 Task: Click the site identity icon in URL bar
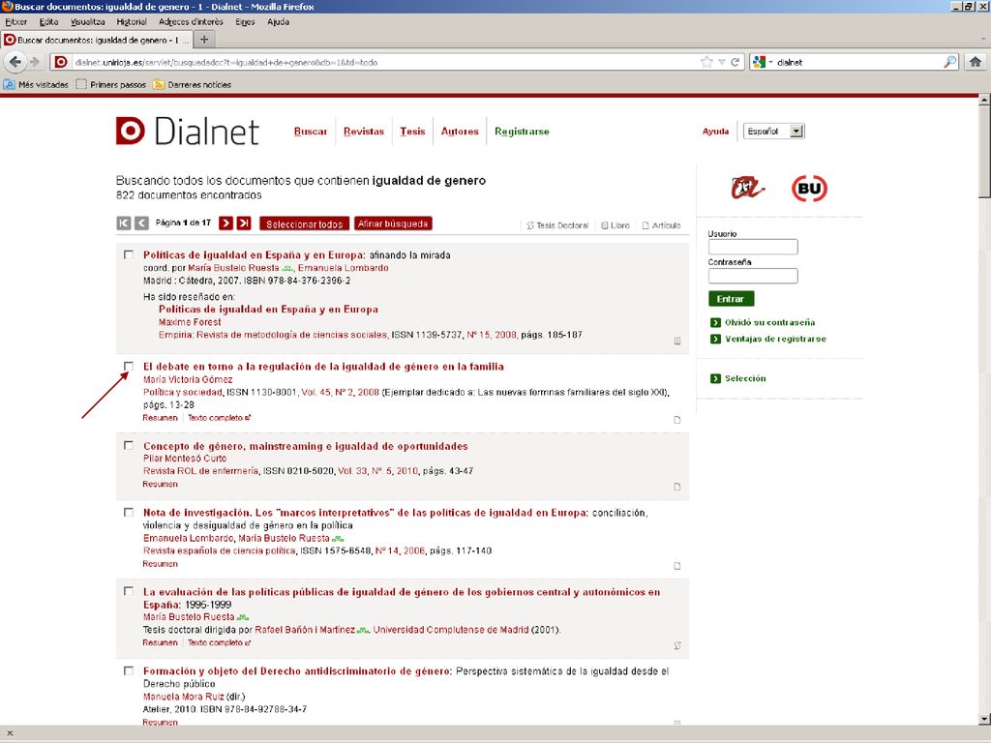click(x=61, y=62)
